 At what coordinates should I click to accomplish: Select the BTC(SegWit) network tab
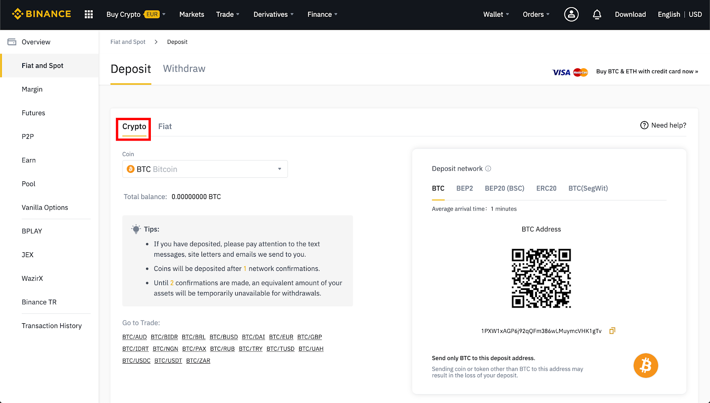click(588, 188)
